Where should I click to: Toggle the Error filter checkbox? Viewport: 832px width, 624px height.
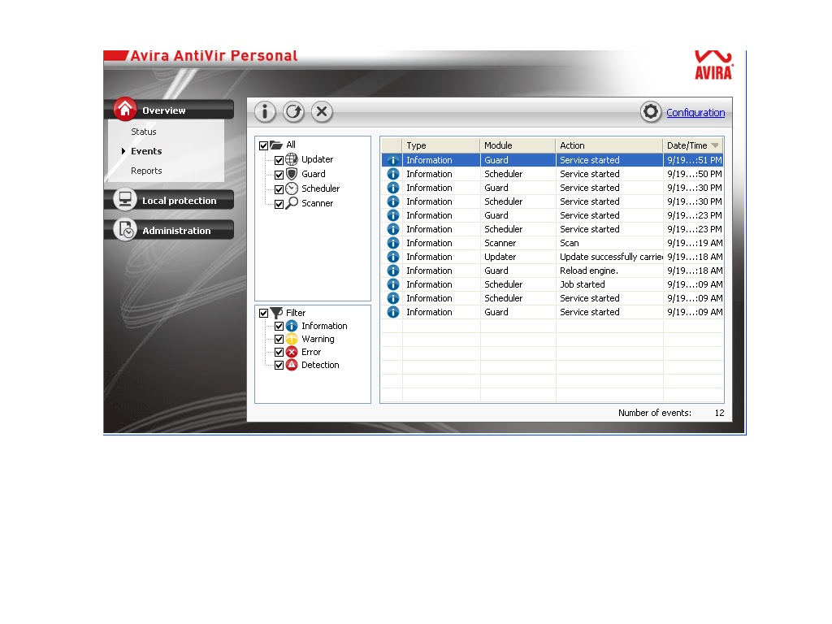(x=279, y=353)
